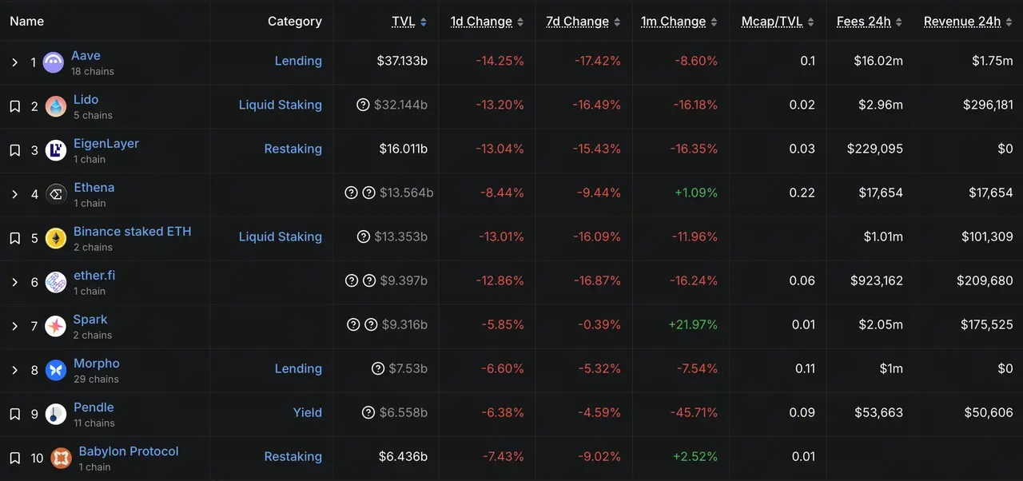Viewport: 1023px width, 481px height.
Task: Click the help icon beside Pendle TVL
Action: pos(368,412)
